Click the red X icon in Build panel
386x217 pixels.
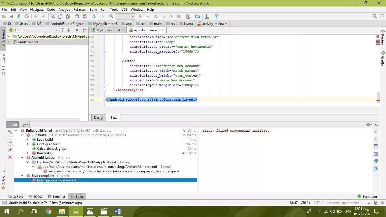10,157
